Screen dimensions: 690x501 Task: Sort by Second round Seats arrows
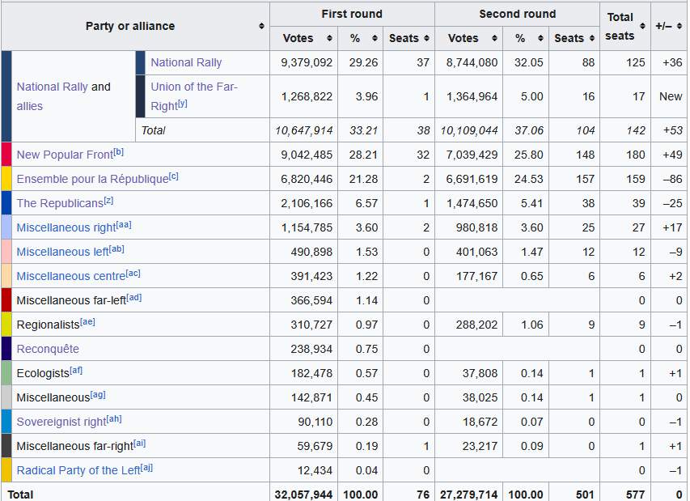[592, 38]
